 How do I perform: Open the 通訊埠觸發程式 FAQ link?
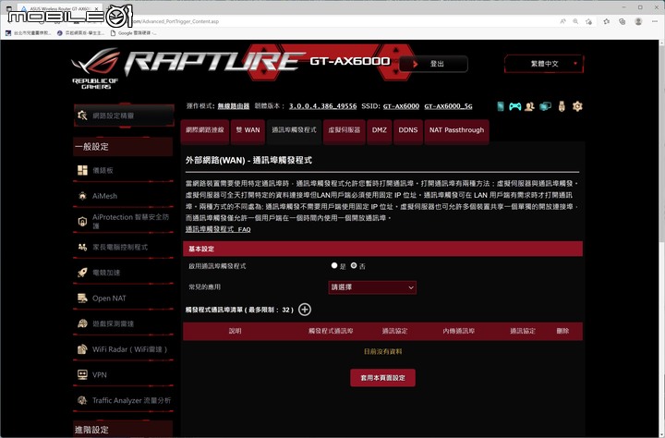pos(218,229)
